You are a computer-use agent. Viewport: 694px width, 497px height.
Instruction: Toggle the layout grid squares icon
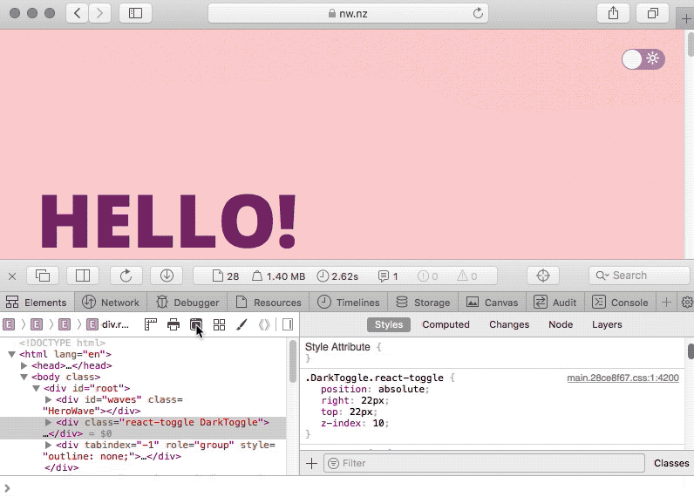219,324
